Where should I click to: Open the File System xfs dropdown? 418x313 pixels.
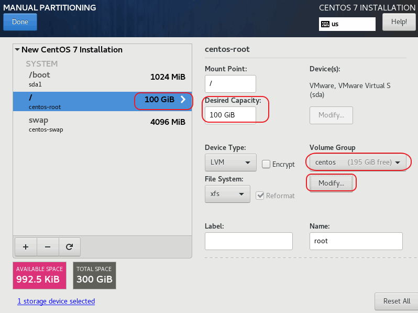tap(227, 194)
